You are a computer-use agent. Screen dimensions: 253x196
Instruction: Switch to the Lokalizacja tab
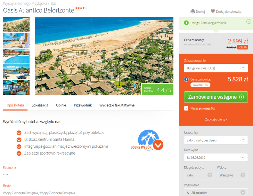40,105
